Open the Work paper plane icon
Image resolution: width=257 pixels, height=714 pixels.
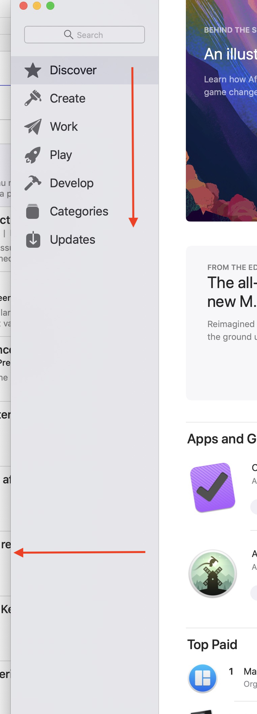pos(33,127)
